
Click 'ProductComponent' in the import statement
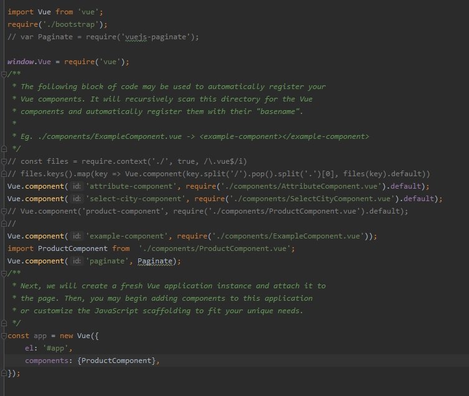[73, 249]
